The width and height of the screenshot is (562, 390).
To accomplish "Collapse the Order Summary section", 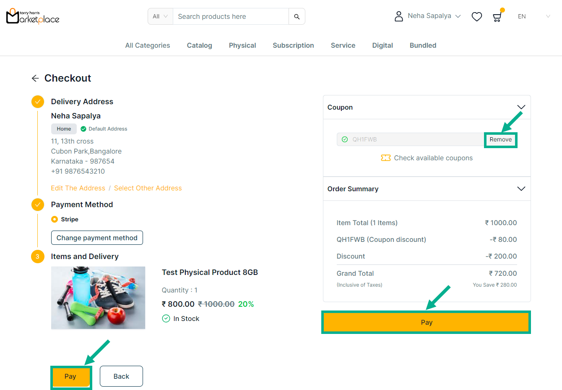I will point(521,189).
